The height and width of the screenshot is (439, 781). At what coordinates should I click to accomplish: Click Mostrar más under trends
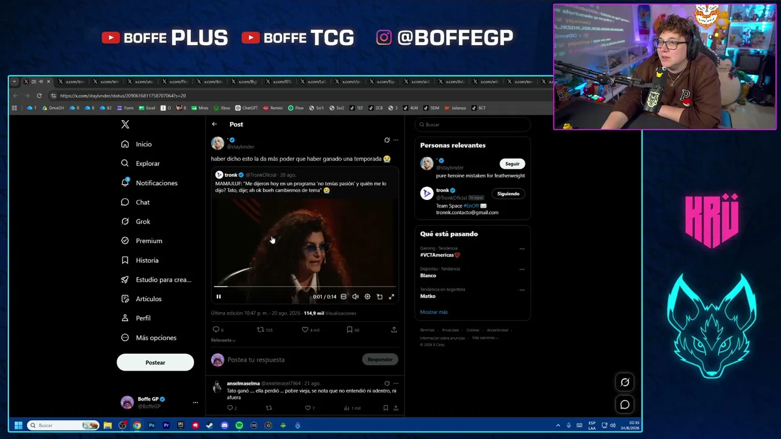(x=434, y=312)
